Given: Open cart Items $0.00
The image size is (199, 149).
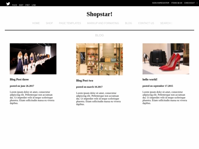Looking at the screenshot, I should 177,3.
